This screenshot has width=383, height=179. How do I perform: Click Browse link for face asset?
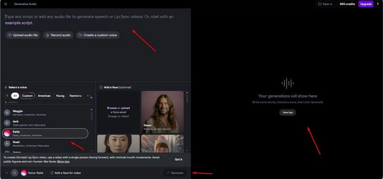tap(112, 108)
